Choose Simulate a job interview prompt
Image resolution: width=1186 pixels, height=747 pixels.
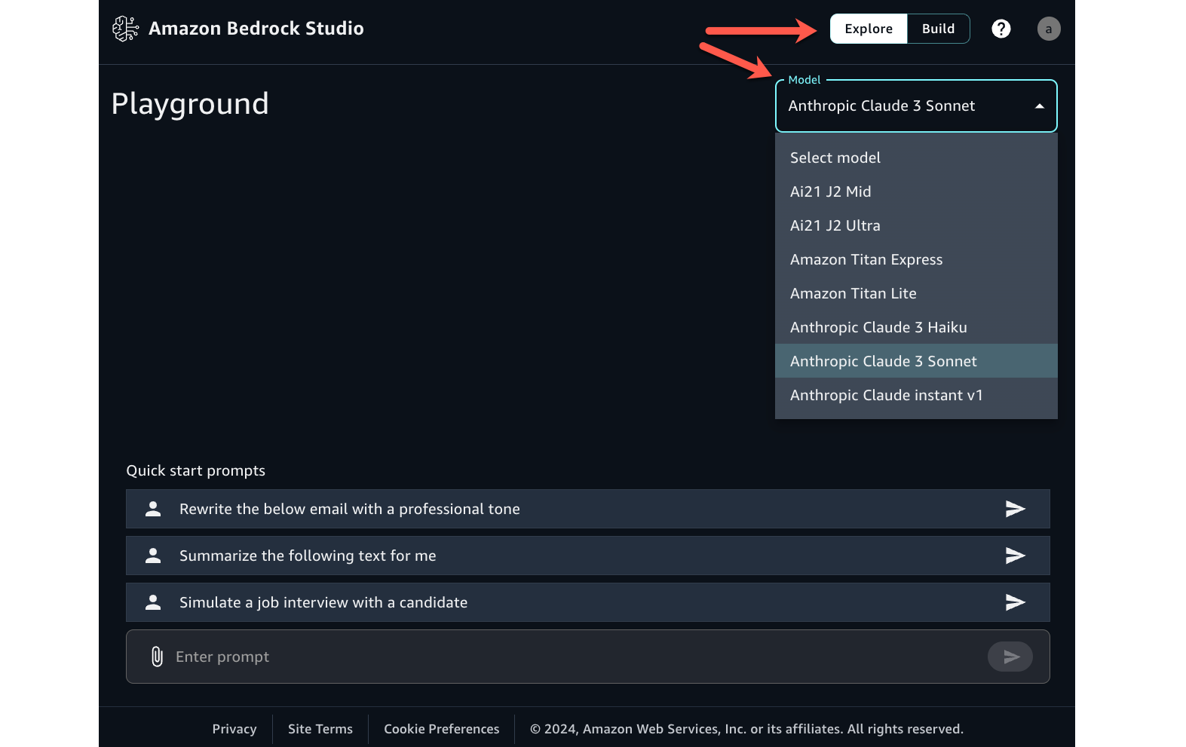point(587,602)
